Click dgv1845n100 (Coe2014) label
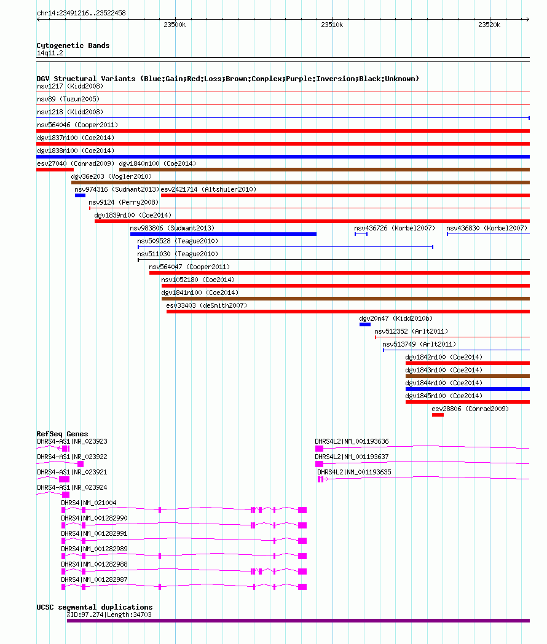This screenshot has width=547, height=644. 444,396
